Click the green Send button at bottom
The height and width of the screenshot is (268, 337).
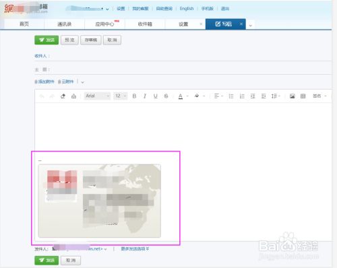click(x=47, y=261)
